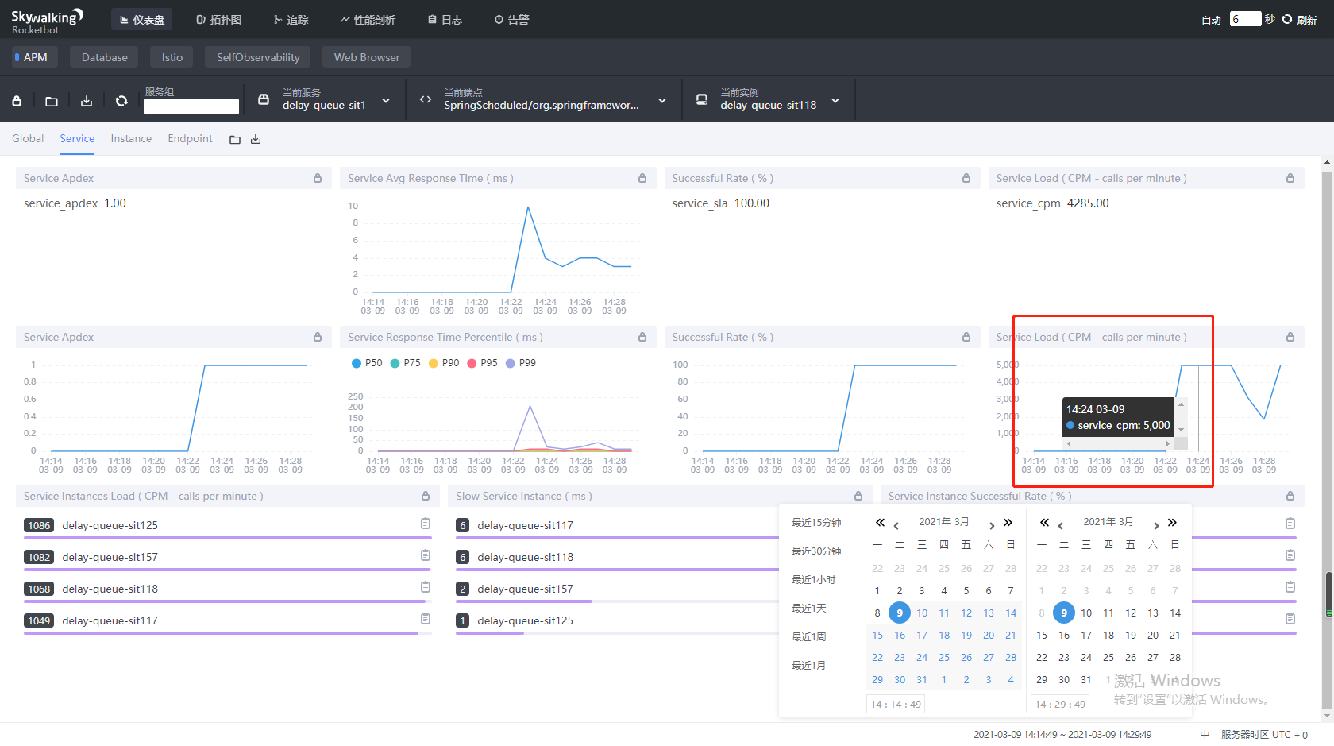The width and height of the screenshot is (1334, 746).
Task: Click lock icon on top Successful Rate panel
Action: click(966, 178)
